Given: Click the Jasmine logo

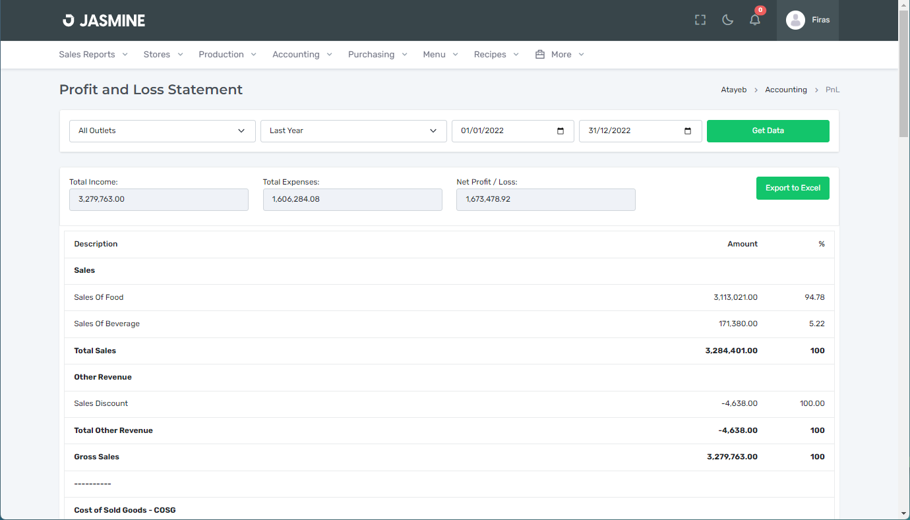Looking at the screenshot, I should pyautogui.click(x=104, y=20).
